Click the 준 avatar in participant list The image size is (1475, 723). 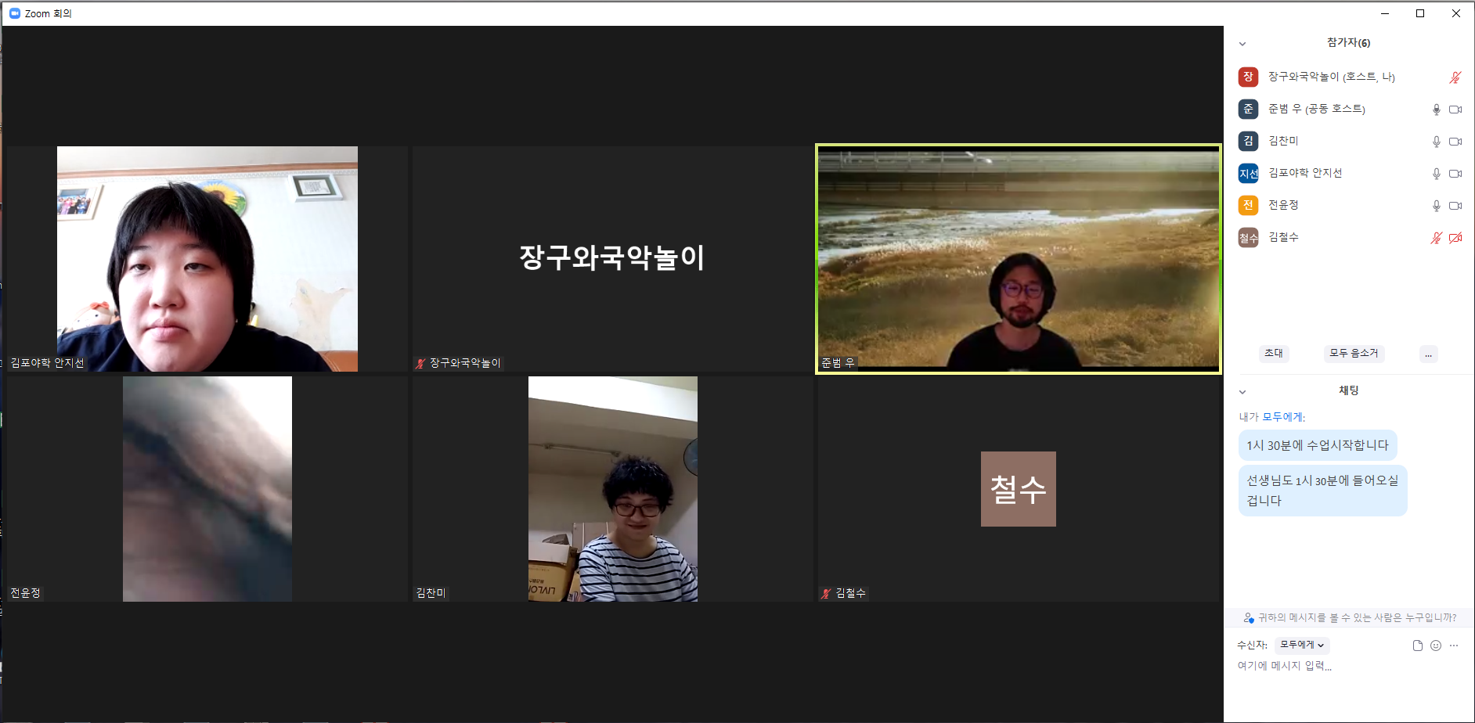(x=1248, y=109)
